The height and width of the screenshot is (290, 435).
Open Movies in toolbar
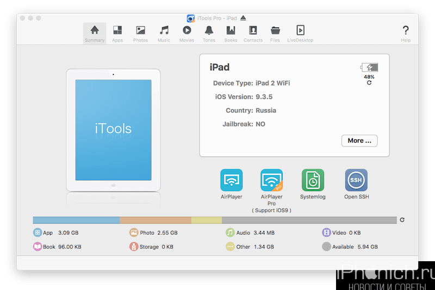[x=187, y=34]
